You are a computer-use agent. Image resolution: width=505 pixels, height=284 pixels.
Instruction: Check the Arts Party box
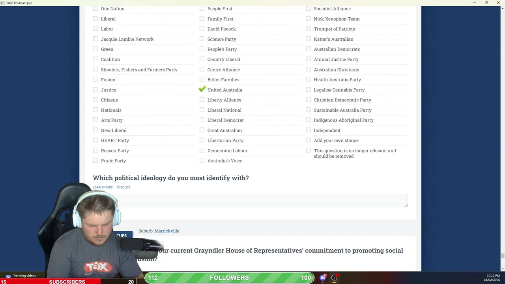[95, 120]
